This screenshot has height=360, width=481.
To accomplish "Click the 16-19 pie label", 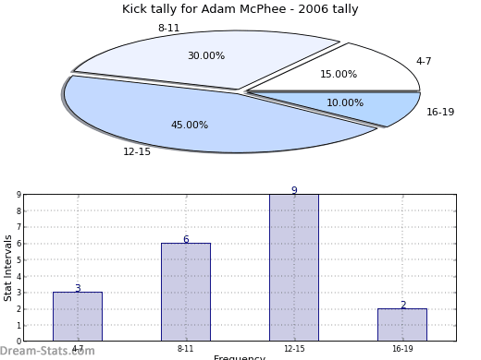I will [x=440, y=112].
